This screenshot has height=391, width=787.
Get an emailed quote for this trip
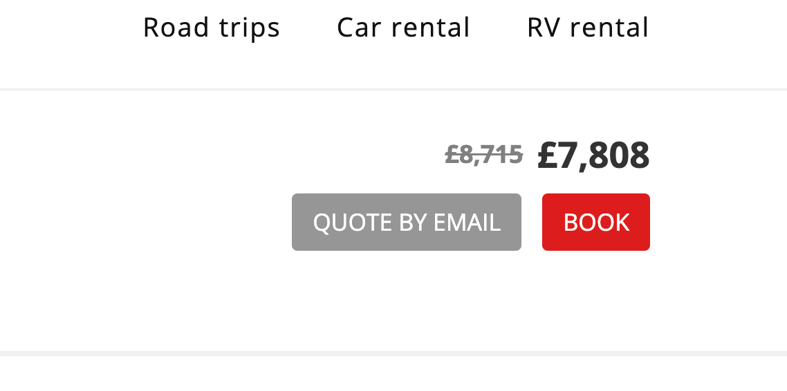(x=407, y=222)
